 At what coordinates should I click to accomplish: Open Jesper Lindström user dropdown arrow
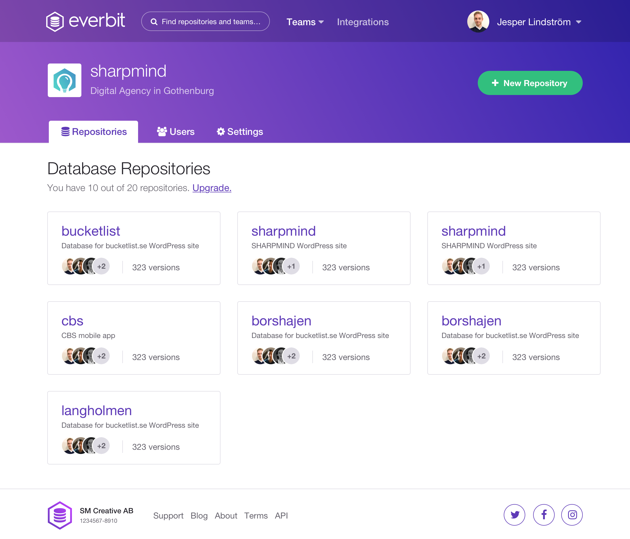click(579, 22)
